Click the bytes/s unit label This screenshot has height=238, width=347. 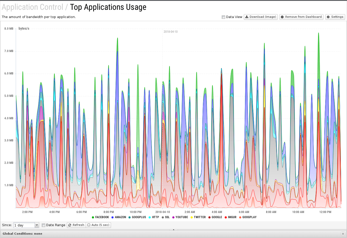(x=24, y=28)
